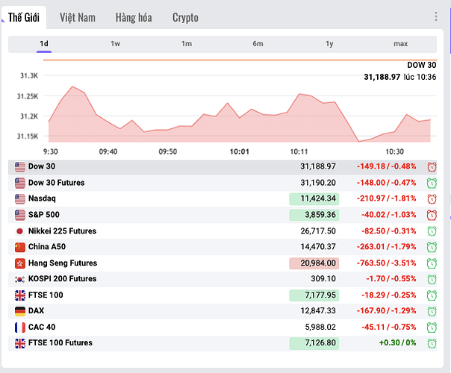Click the alarm icon on DAX row
This screenshot has height=373, width=451.
pyautogui.click(x=432, y=310)
